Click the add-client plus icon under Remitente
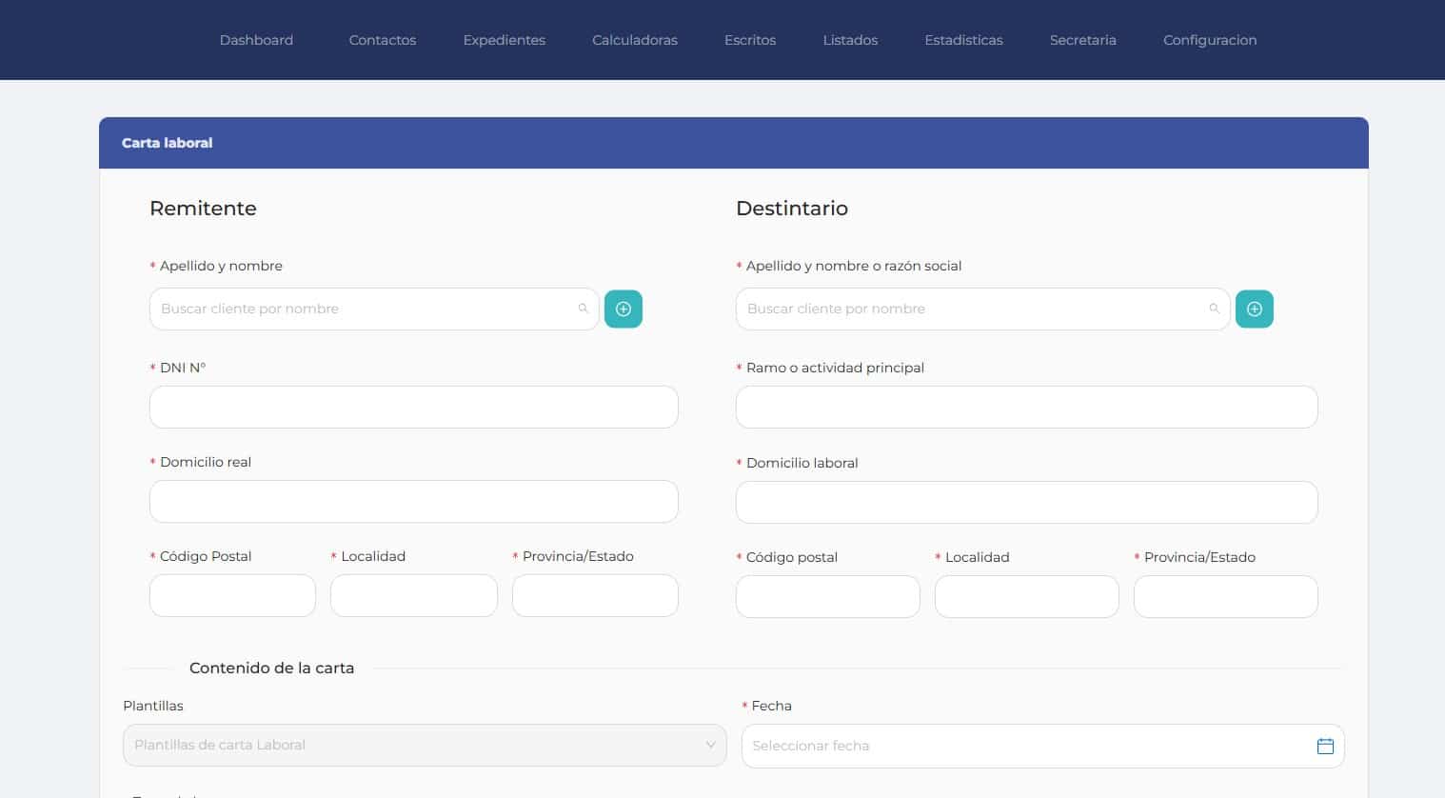The height and width of the screenshot is (798, 1445). (624, 309)
